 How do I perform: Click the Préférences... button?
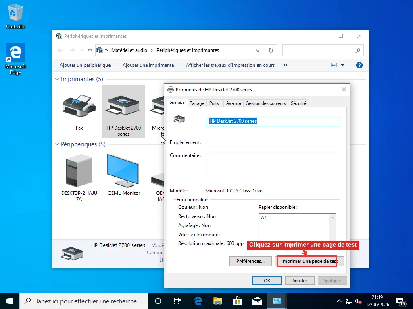[x=250, y=261]
